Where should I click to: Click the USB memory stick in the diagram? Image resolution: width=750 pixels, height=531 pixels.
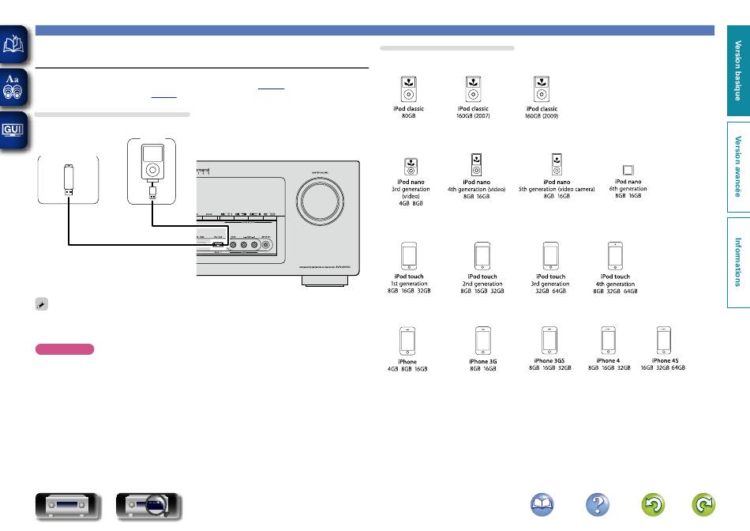(69, 180)
